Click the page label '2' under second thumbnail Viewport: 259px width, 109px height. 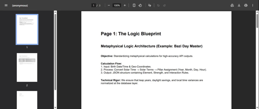(x=27, y=85)
